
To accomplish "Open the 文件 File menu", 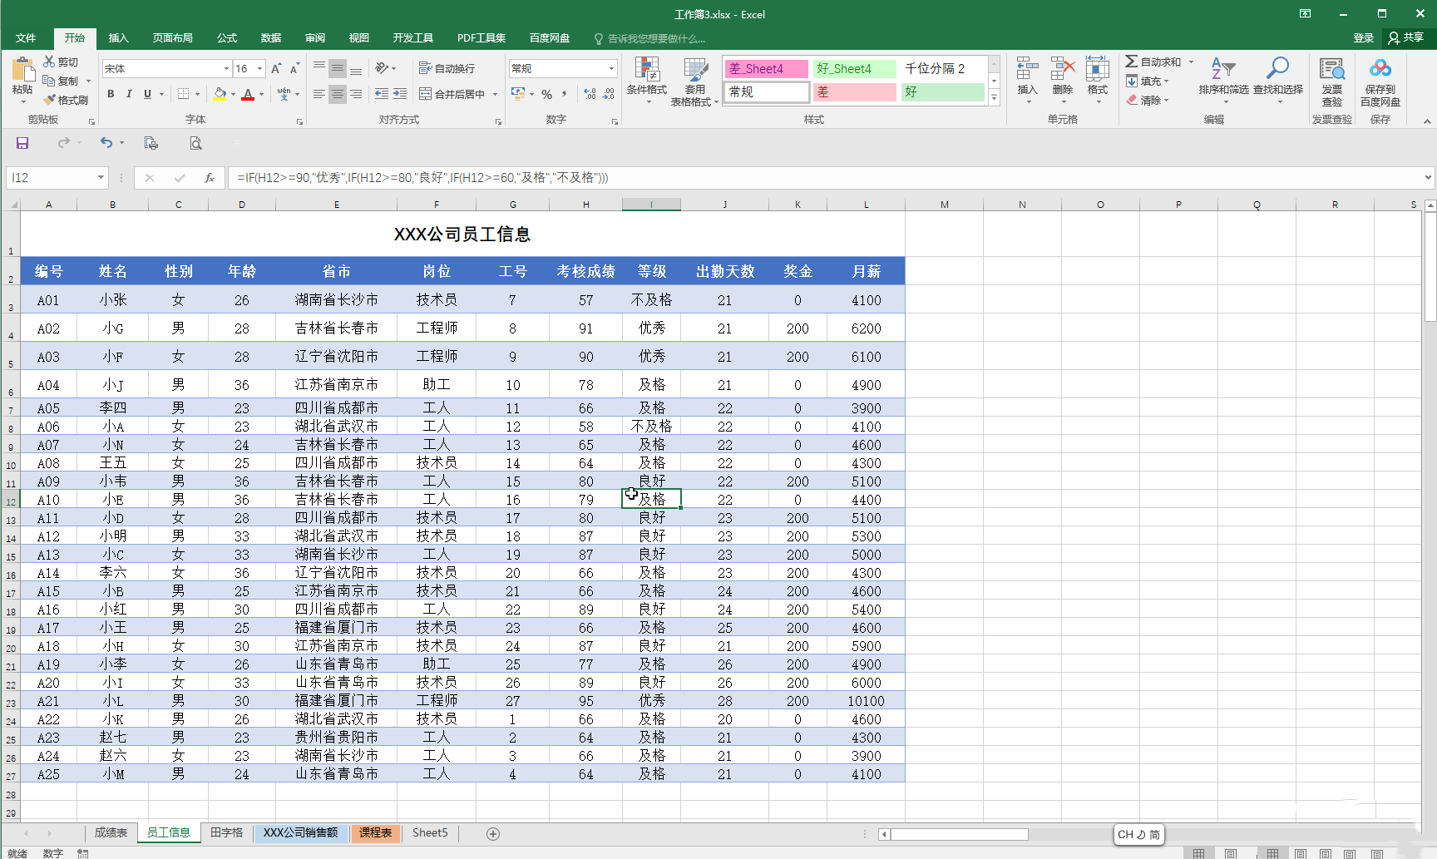I will coord(26,37).
